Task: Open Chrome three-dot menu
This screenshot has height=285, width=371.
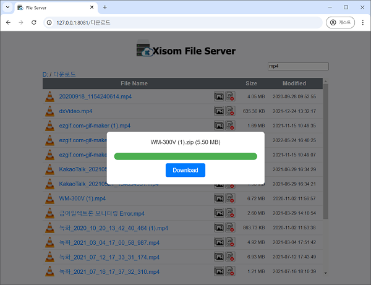Action: (363, 22)
